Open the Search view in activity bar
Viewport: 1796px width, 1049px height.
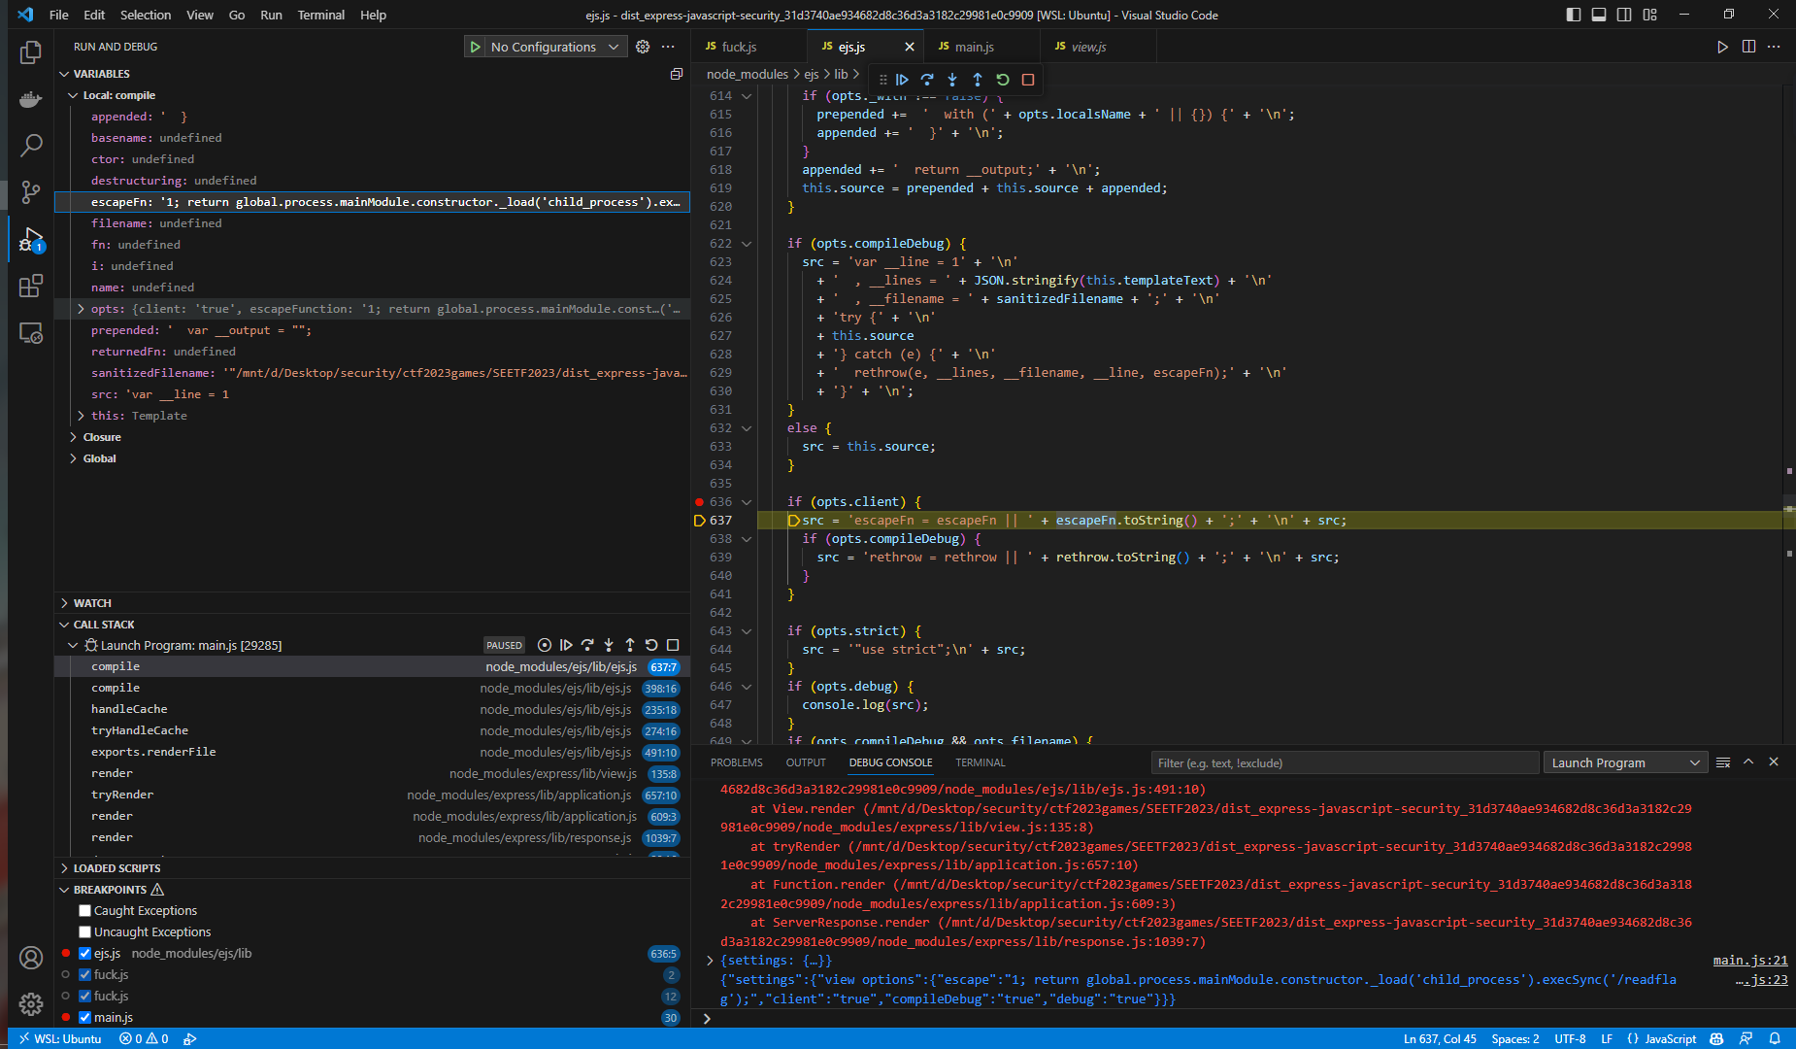[31, 146]
